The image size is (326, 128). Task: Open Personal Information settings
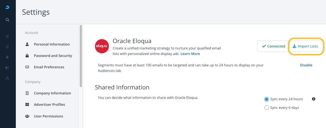[x=52, y=44]
